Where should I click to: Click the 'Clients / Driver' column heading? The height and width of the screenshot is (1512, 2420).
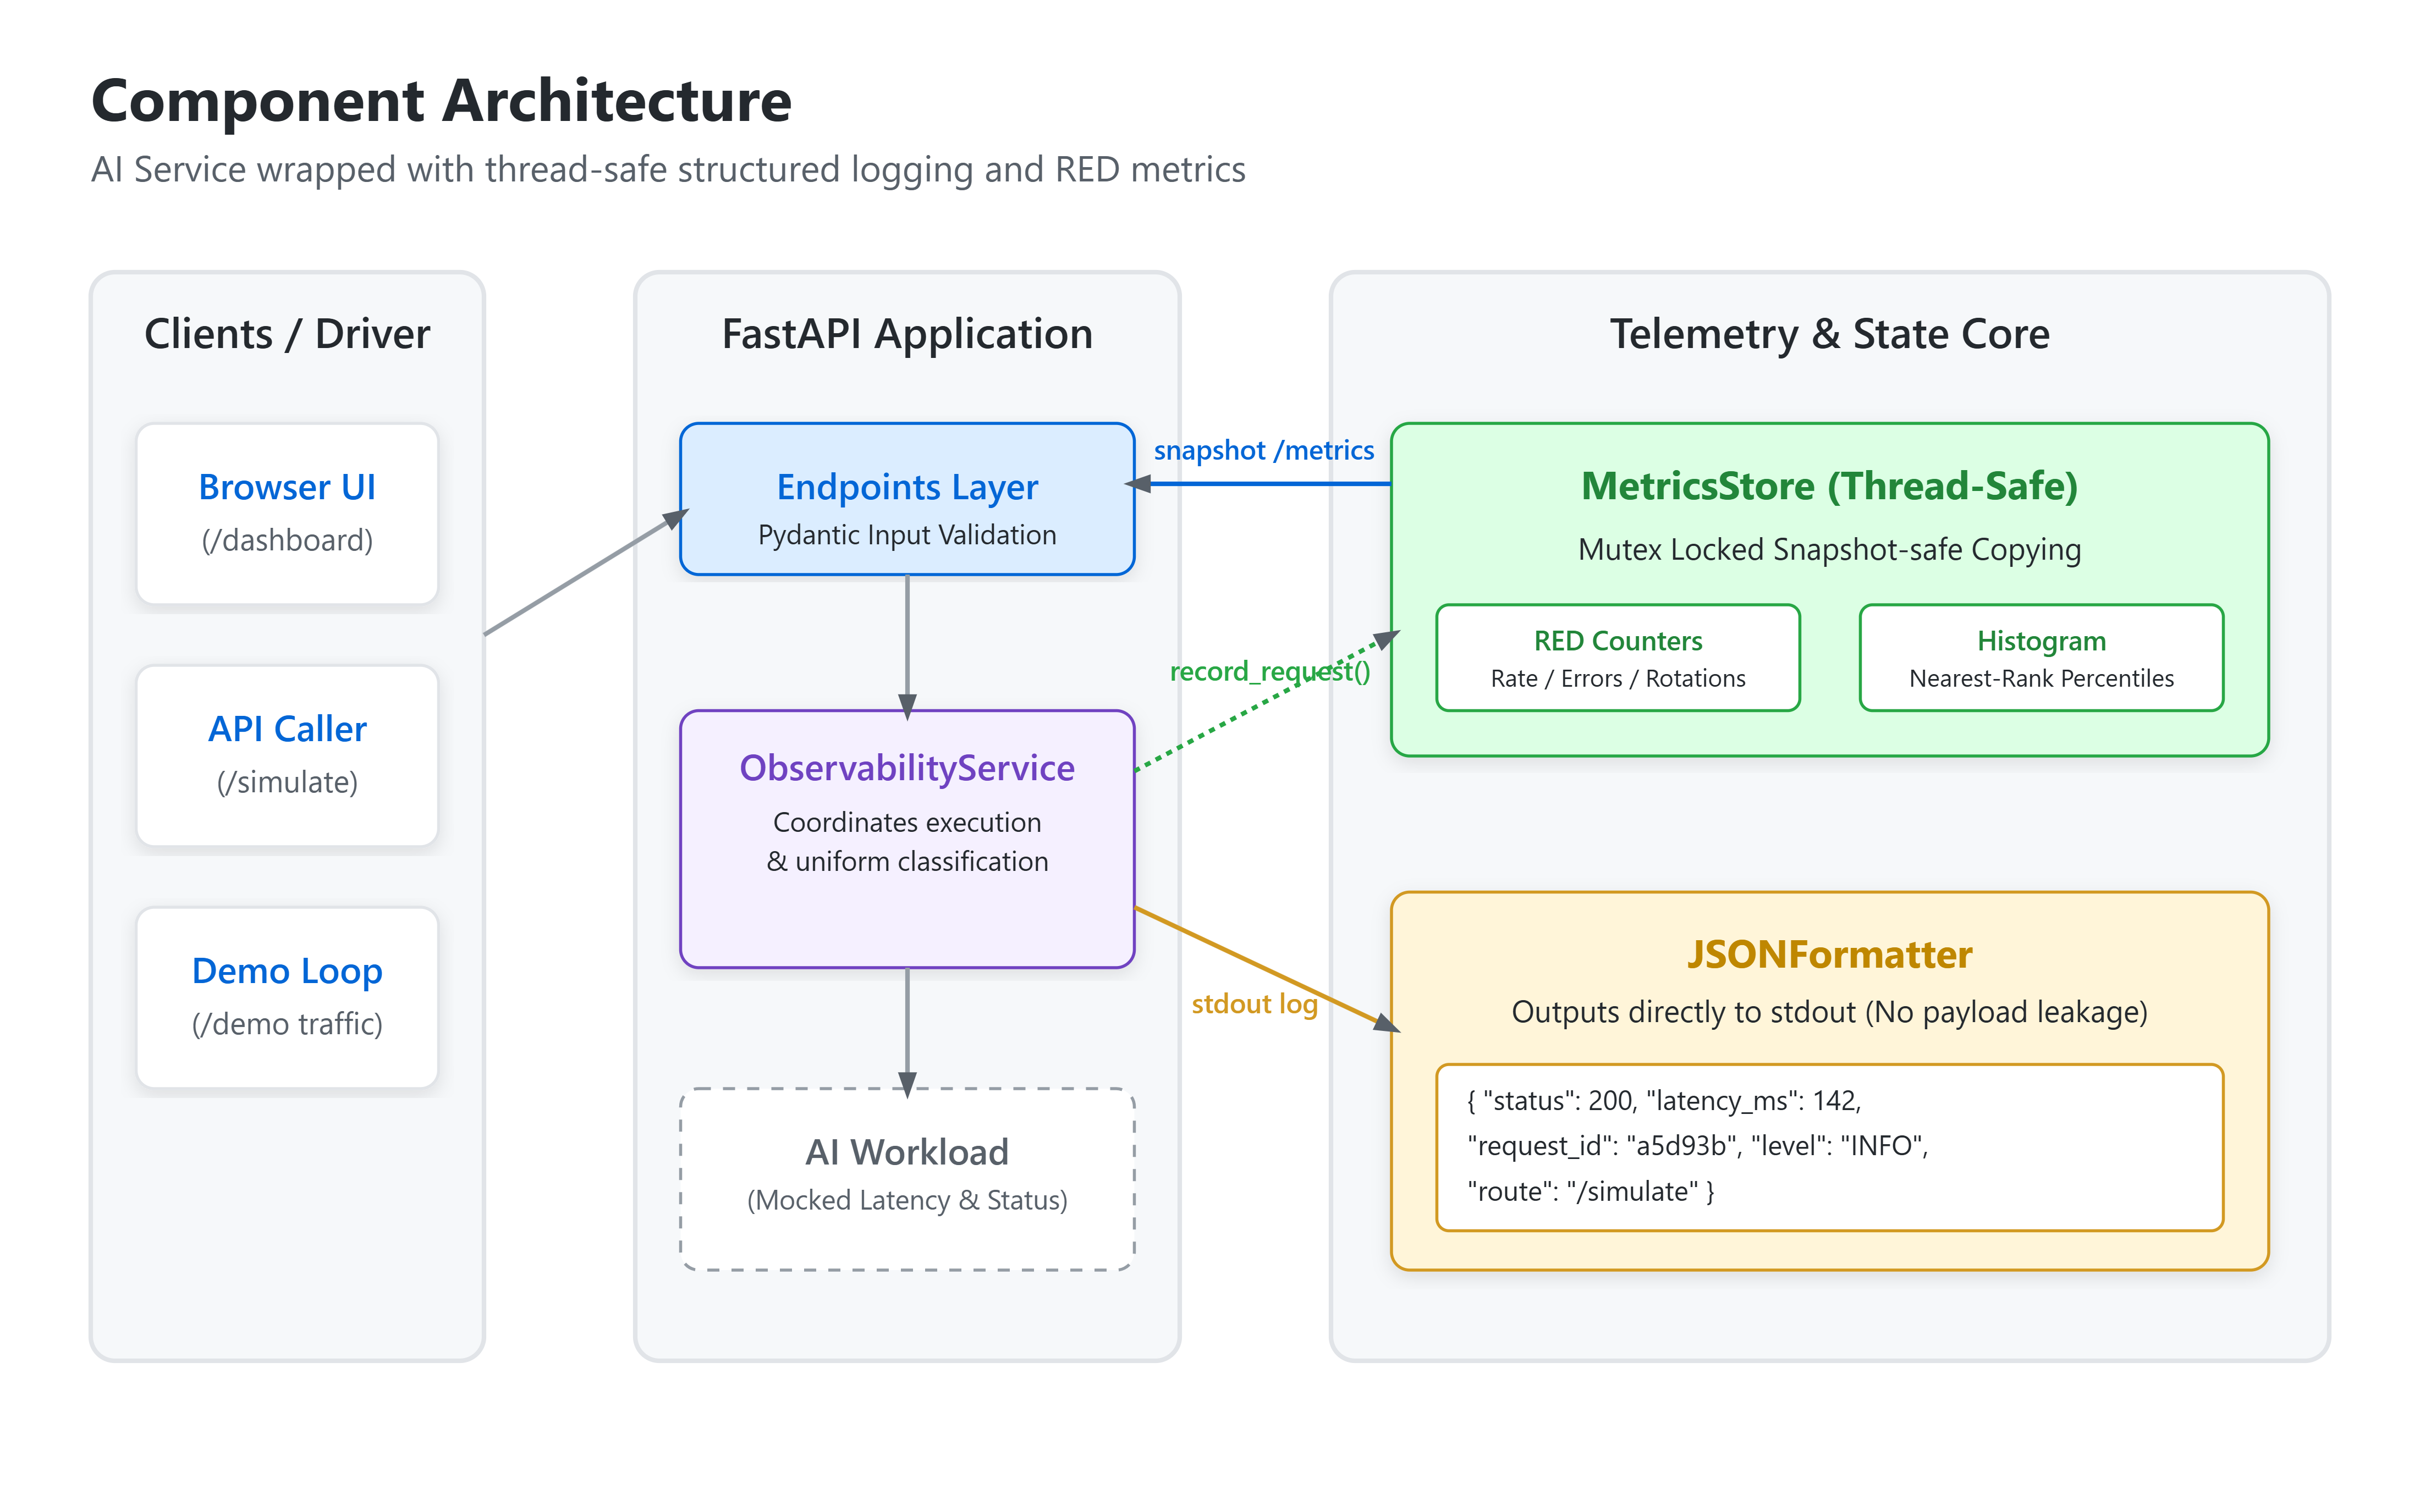click(287, 334)
